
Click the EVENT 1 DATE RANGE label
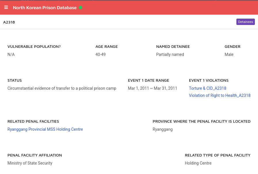tap(149, 80)
